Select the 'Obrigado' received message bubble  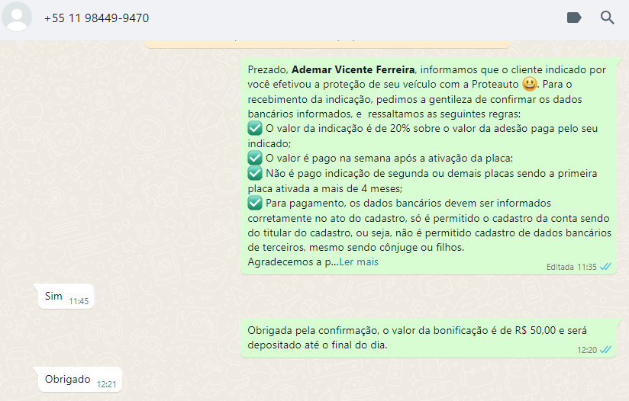tap(80, 380)
